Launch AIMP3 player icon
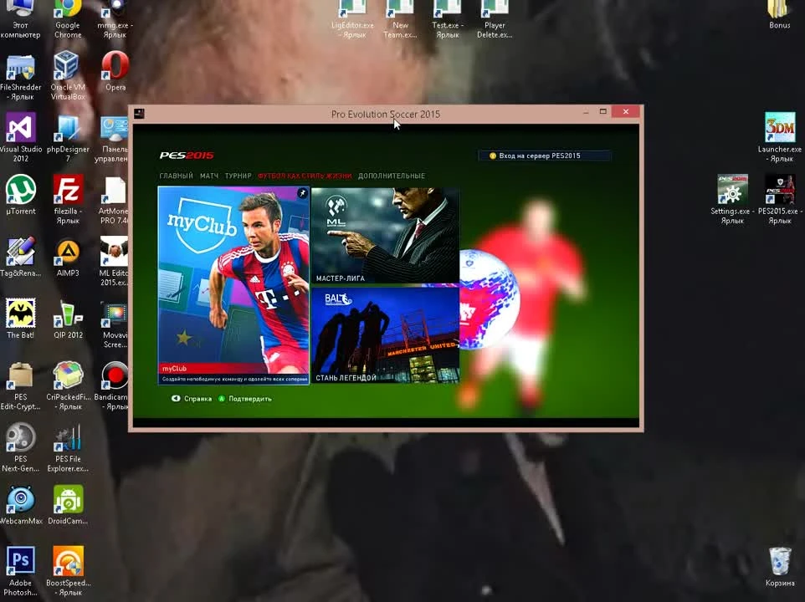Screen dimensions: 805x602 coord(68,258)
